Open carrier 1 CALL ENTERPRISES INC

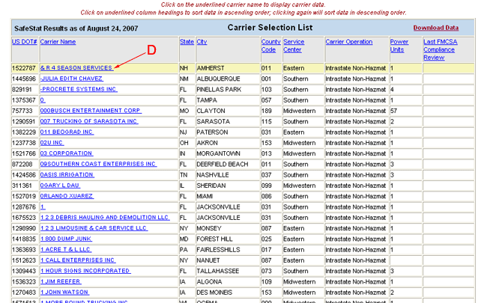(x=78, y=260)
